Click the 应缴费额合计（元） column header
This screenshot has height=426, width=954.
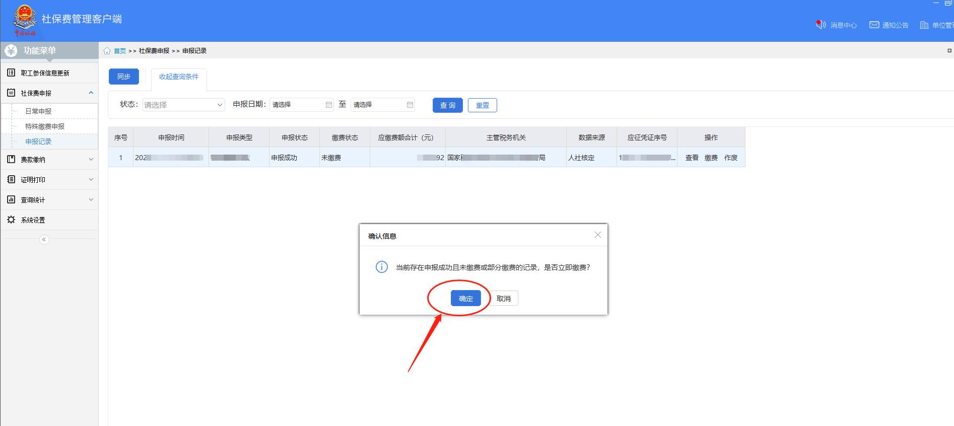click(407, 137)
